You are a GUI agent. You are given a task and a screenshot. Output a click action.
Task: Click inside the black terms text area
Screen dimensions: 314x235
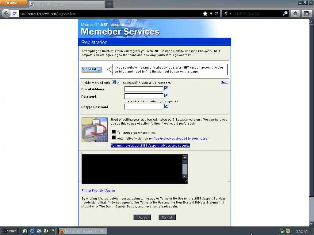(x=132, y=169)
